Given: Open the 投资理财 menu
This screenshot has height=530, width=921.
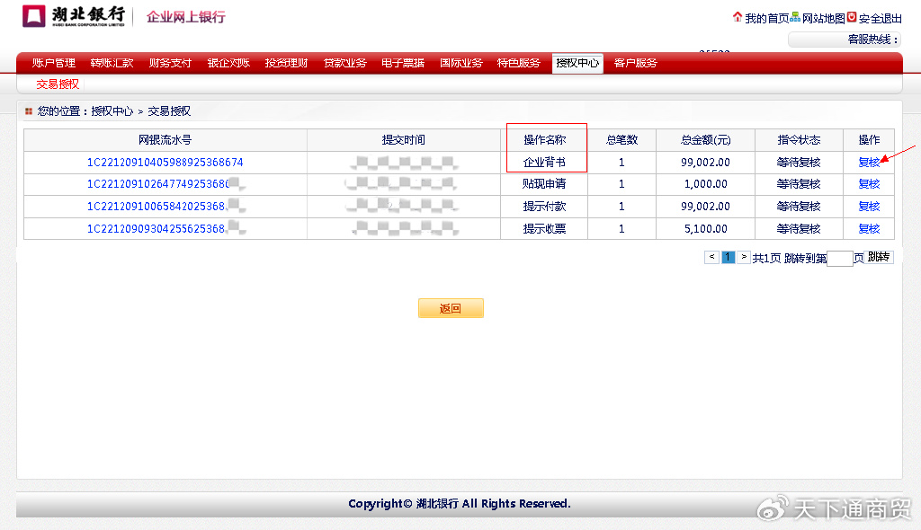Looking at the screenshot, I should [286, 63].
